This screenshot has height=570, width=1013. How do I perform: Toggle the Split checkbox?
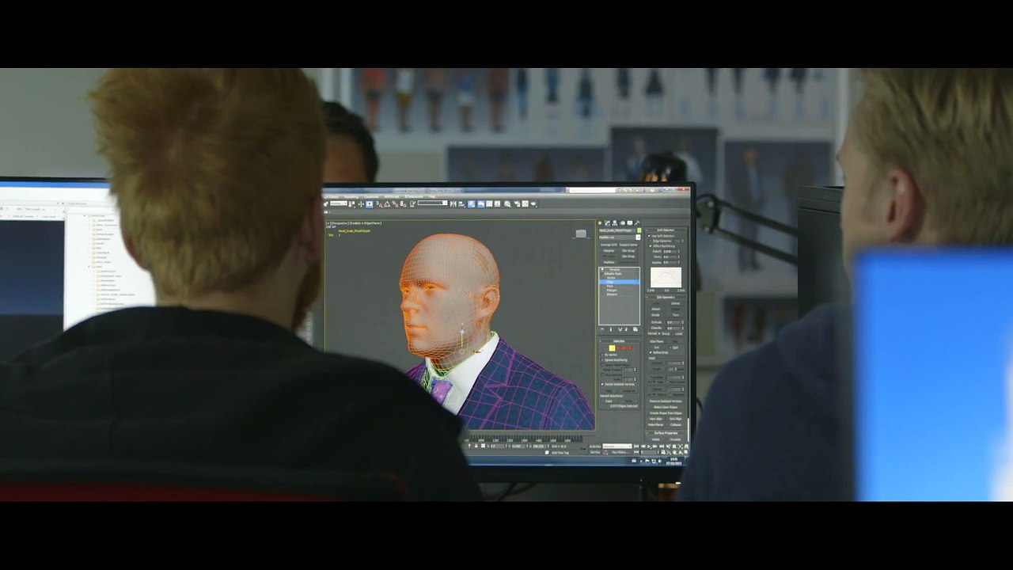coord(671,347)
